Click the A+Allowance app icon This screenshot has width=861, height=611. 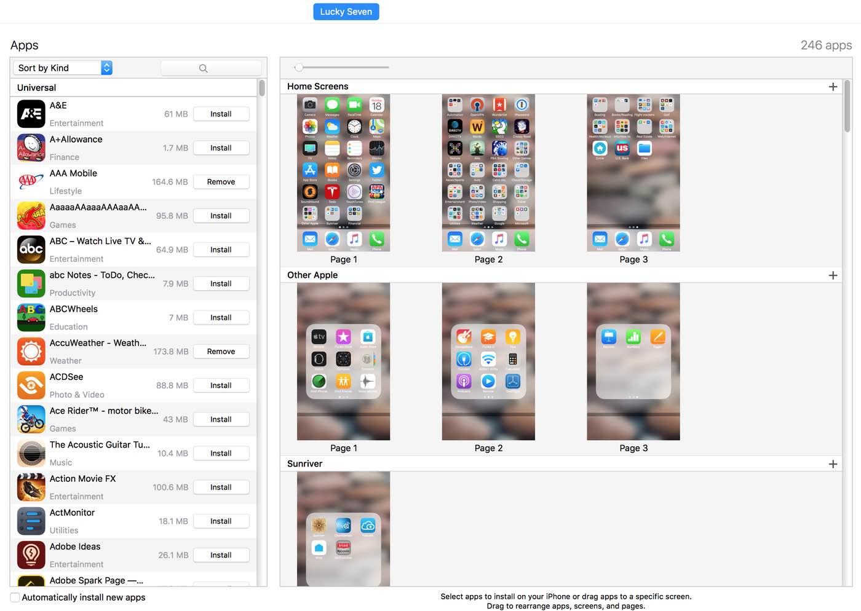[31, 148]
